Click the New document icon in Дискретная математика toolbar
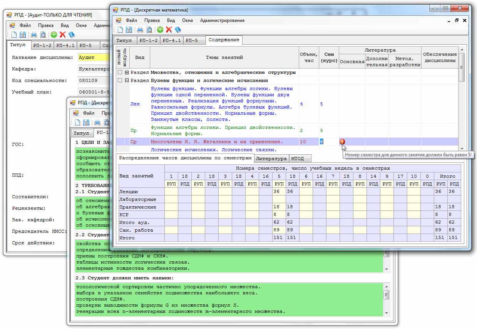Image resolution: width=477 pixels, height=329 pixels. (x=121, y=30)
